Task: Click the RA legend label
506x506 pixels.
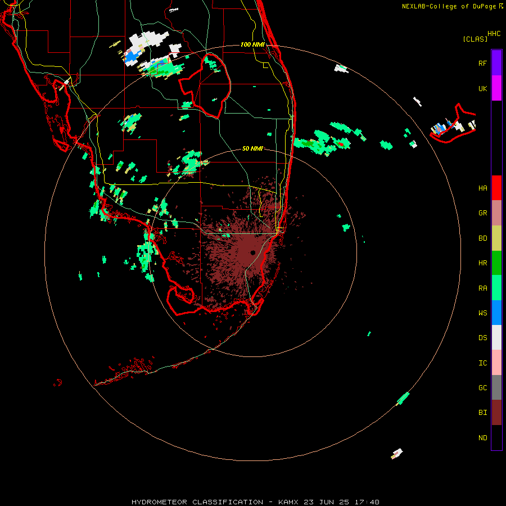Action: coord(482,288)
